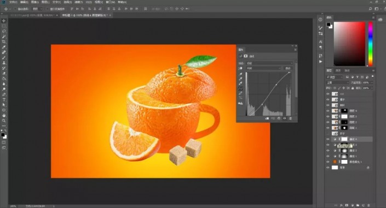Reset the curves adjustment to defaults
Viewport: 386px width, 208px height.
(279, 118)
